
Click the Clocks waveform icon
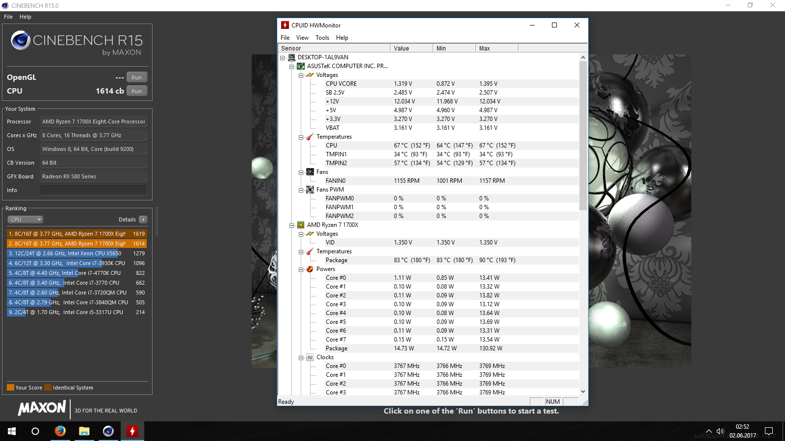pos(310,357)
